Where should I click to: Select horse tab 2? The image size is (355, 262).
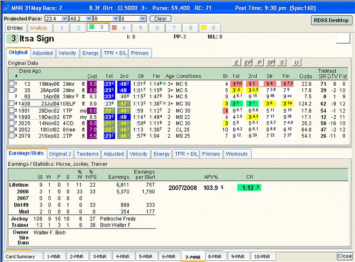(x=78, y=28)
